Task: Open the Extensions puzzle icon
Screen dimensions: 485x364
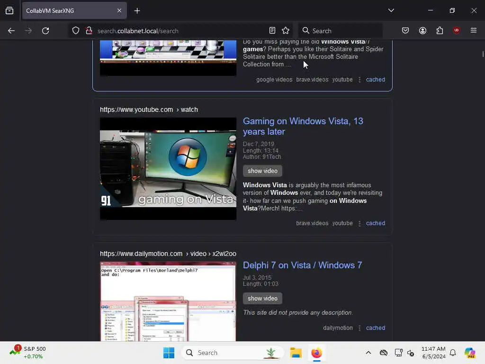Action: pyautogui.click(x=440, y=30)
